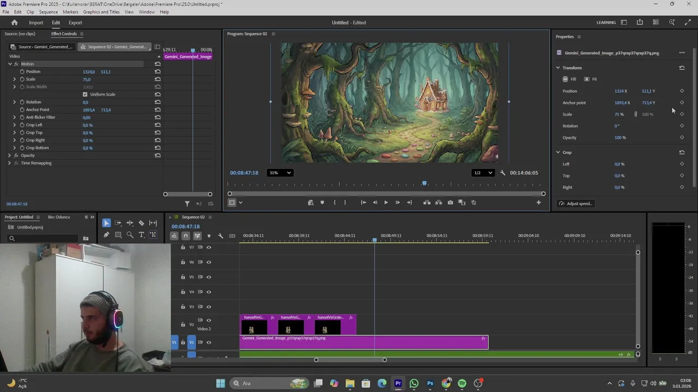This screenshot has height=392, width=698.
Task: Expand the Rotation property twirl
Action: (15, 102)
